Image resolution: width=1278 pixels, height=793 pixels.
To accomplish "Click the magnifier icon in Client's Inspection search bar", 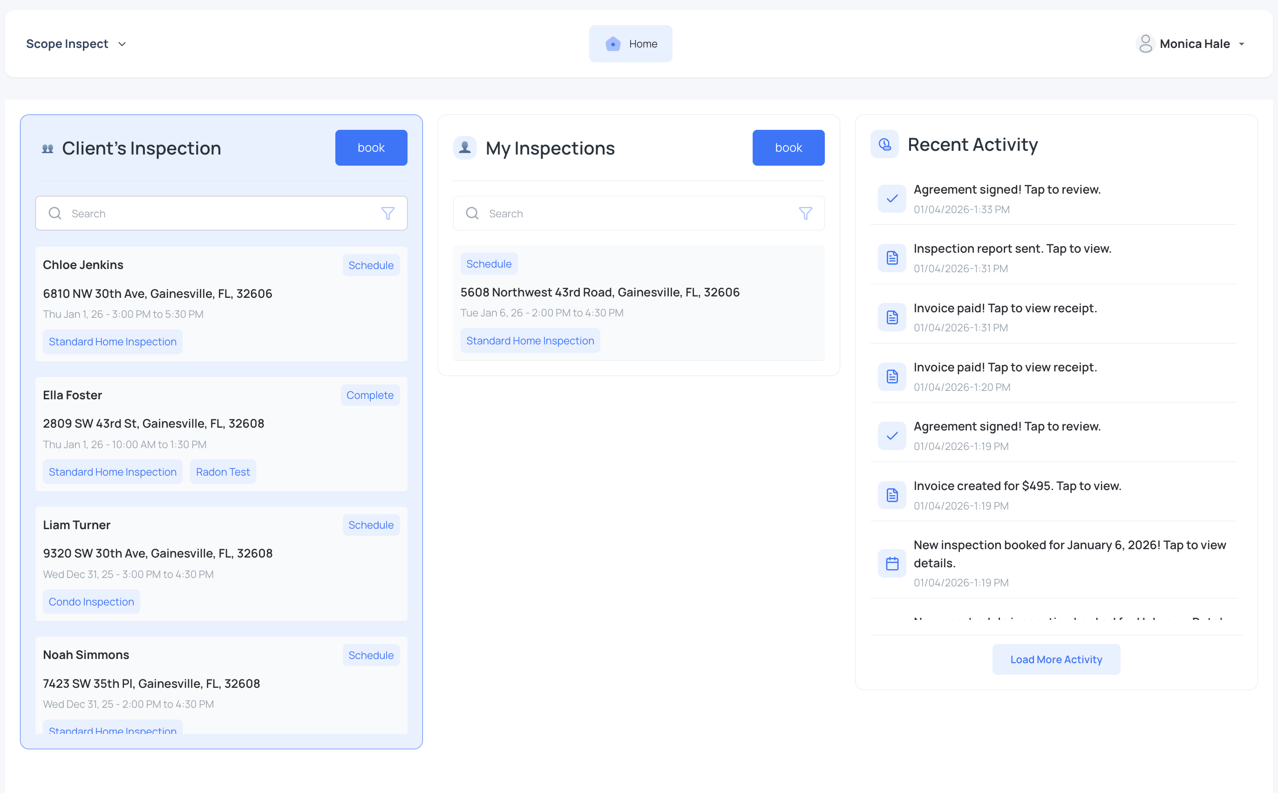I will tap(54, 213).
